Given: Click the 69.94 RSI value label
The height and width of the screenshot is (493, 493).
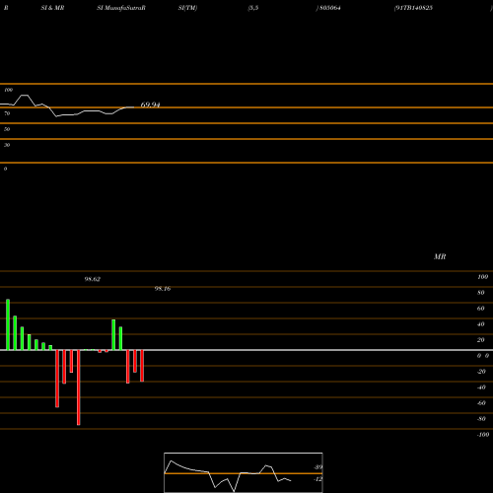Looking at the screenshot, I should click(150, 105).
